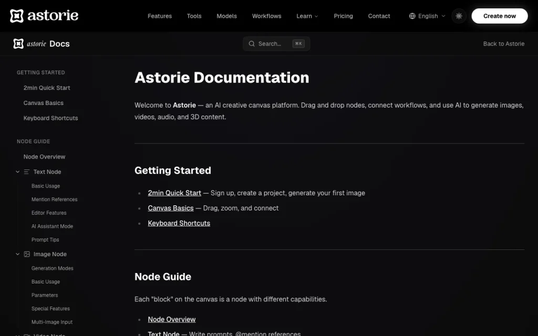Click NODE GUIDE sidebar section label
This screenshot has height=336, width=538.
[33, 142]
